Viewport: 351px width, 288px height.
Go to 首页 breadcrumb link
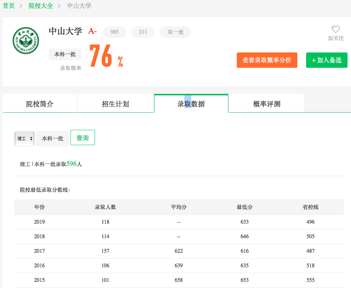pyautogui.click(x=8, y=6)
